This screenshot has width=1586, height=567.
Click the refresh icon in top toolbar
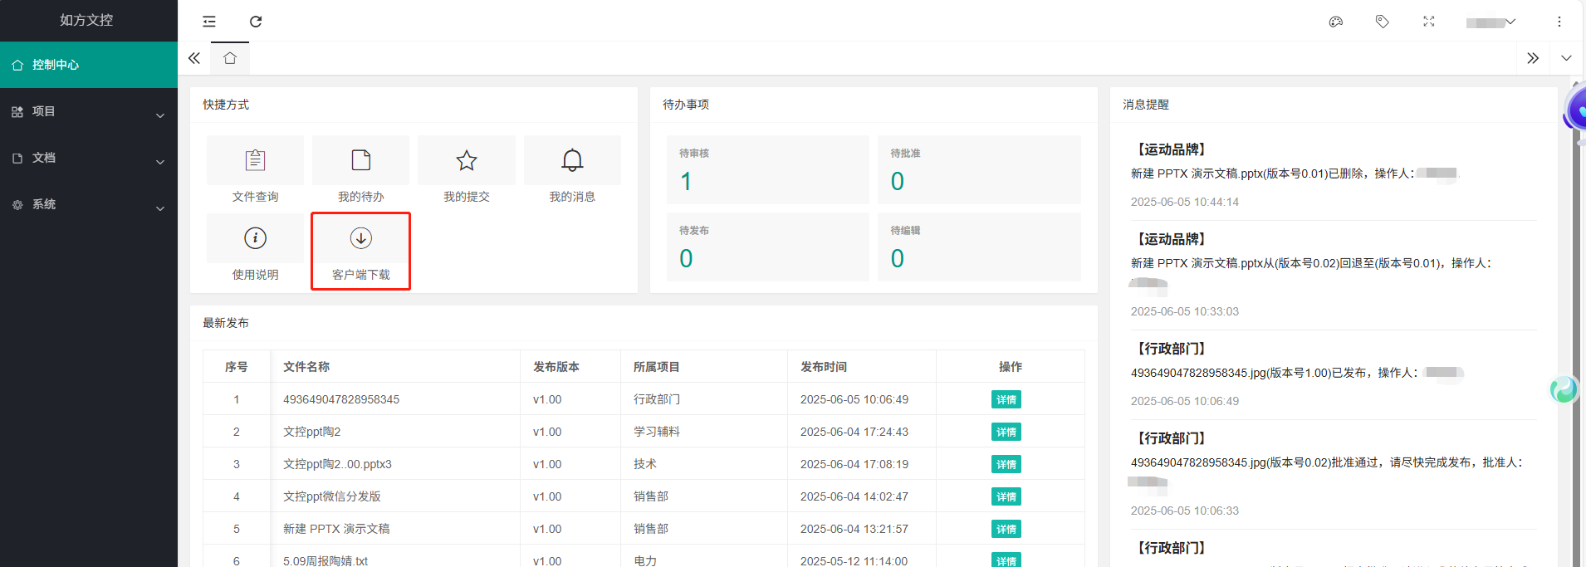[256, 22]
